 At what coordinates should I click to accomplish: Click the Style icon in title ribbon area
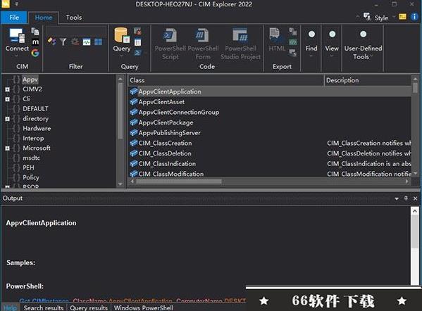click(367, 17)
